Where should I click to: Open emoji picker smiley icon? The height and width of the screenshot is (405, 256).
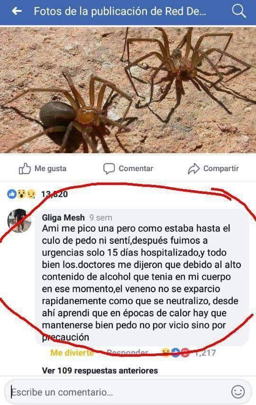pyautogui.click(x=238, y=392)
